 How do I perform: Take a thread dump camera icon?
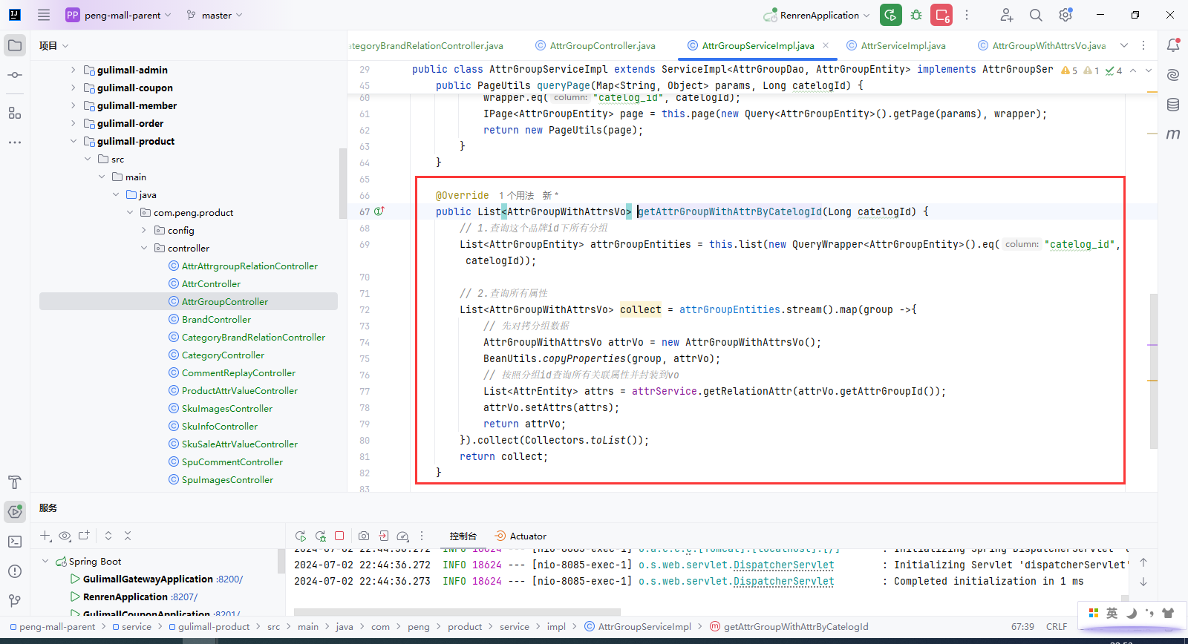364,536
